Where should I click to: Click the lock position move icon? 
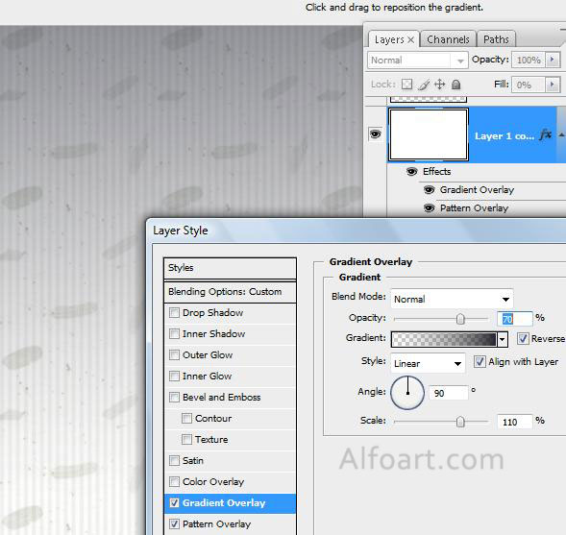pyautogui.click(x=439, y=85)
